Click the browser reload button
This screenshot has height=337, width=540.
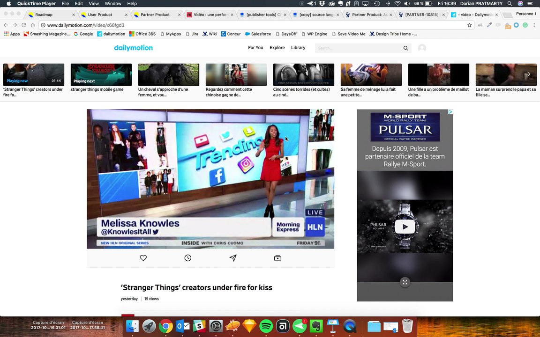point(24,25)
